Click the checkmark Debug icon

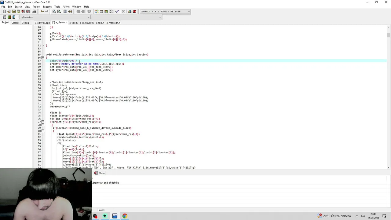[117, 12]
